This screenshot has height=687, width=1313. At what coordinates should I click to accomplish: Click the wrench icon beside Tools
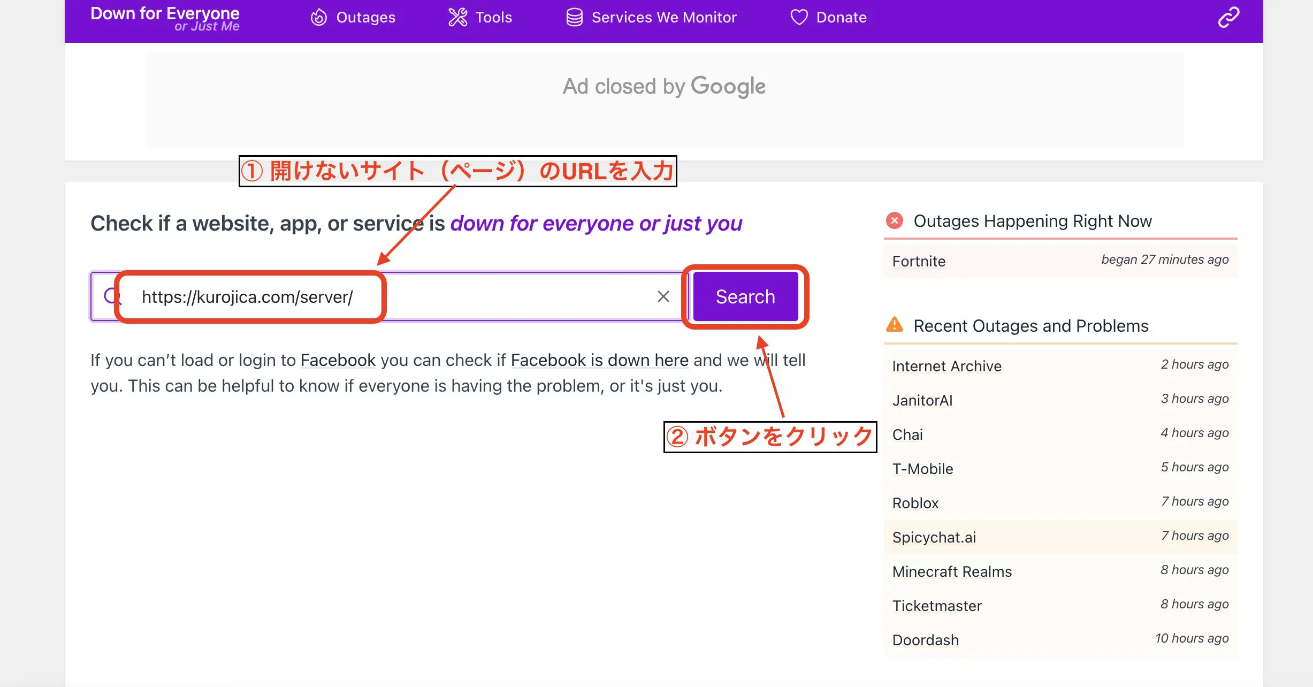click(x=458, y=18)
